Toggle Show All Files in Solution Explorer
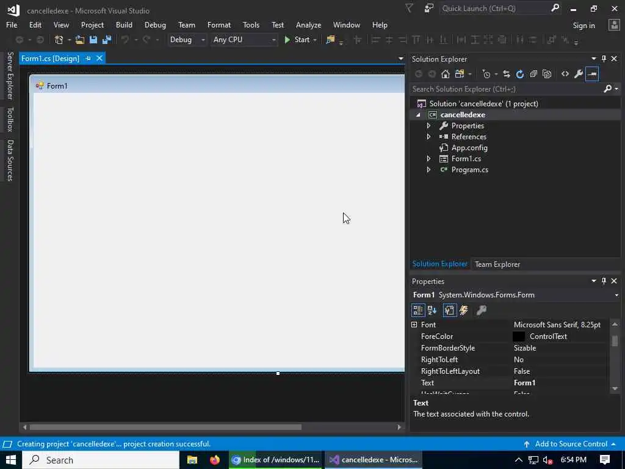The image size is (625, 469). [547, 74]
